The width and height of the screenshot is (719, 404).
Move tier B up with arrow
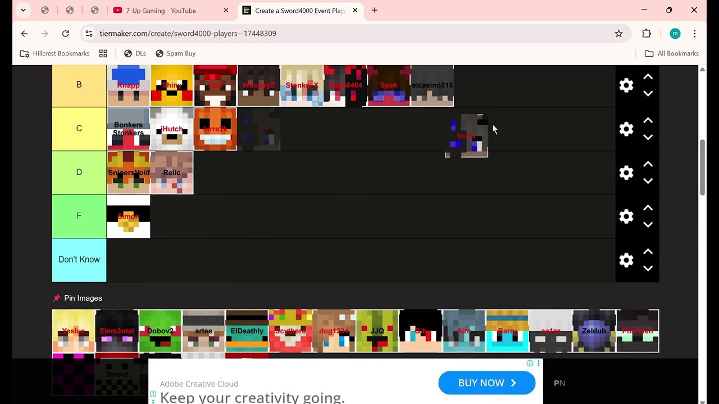point(648,77)
